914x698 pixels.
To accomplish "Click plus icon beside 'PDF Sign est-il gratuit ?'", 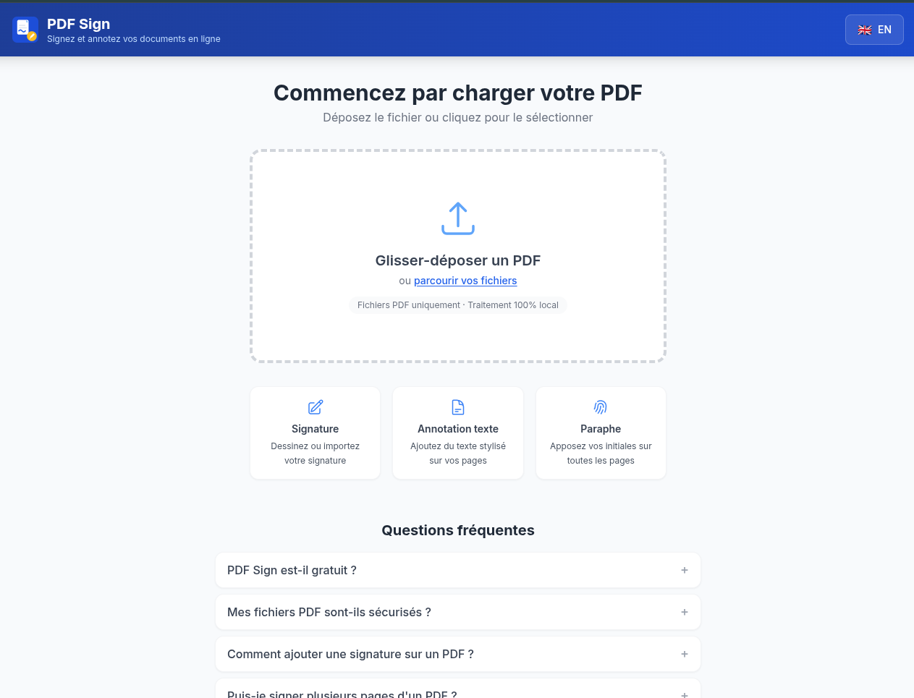I will (x=685, y=570).
